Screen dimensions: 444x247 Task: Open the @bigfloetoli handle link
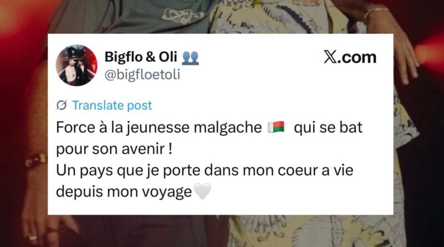[142, 75]
